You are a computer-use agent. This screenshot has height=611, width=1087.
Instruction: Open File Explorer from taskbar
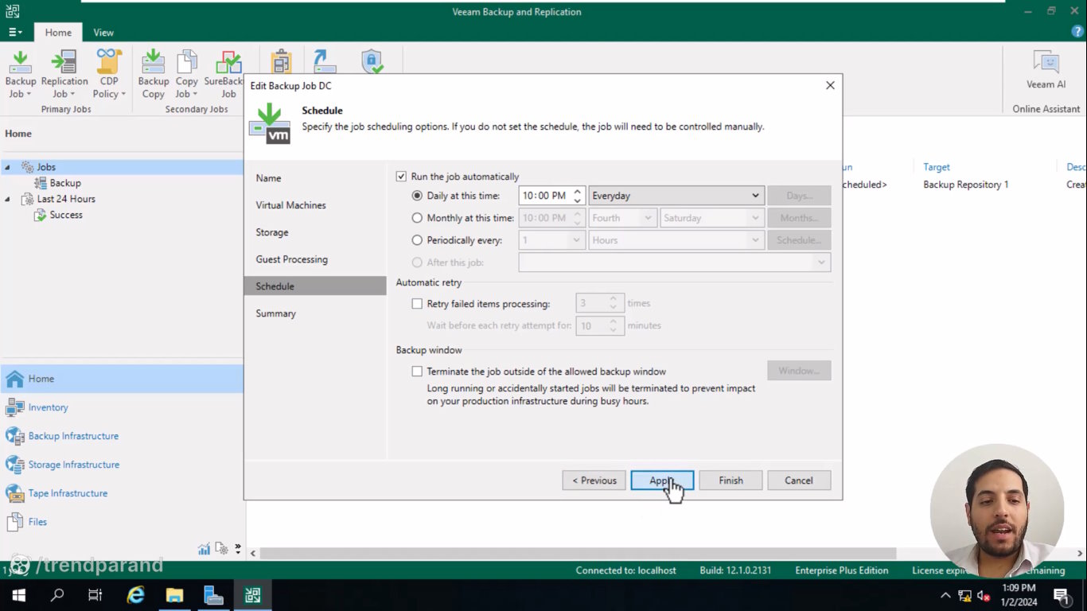click(x=174, y=595)
